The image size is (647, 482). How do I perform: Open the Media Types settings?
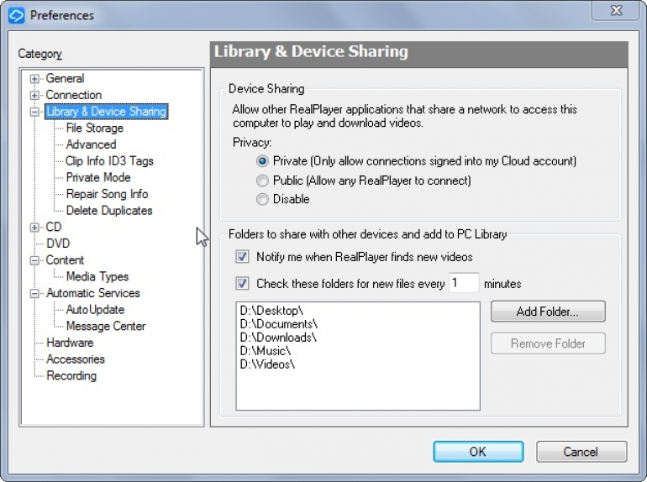97,276
